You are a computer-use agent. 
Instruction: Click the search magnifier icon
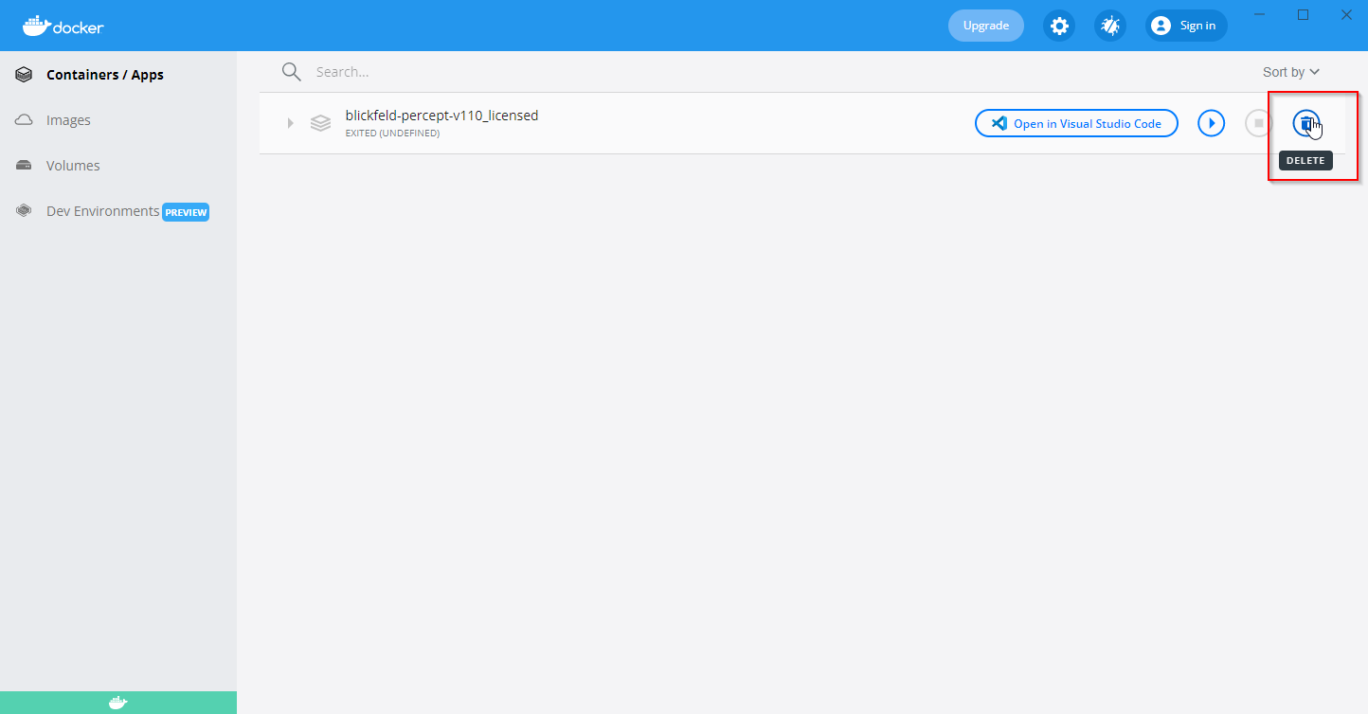tap(291, 72)
